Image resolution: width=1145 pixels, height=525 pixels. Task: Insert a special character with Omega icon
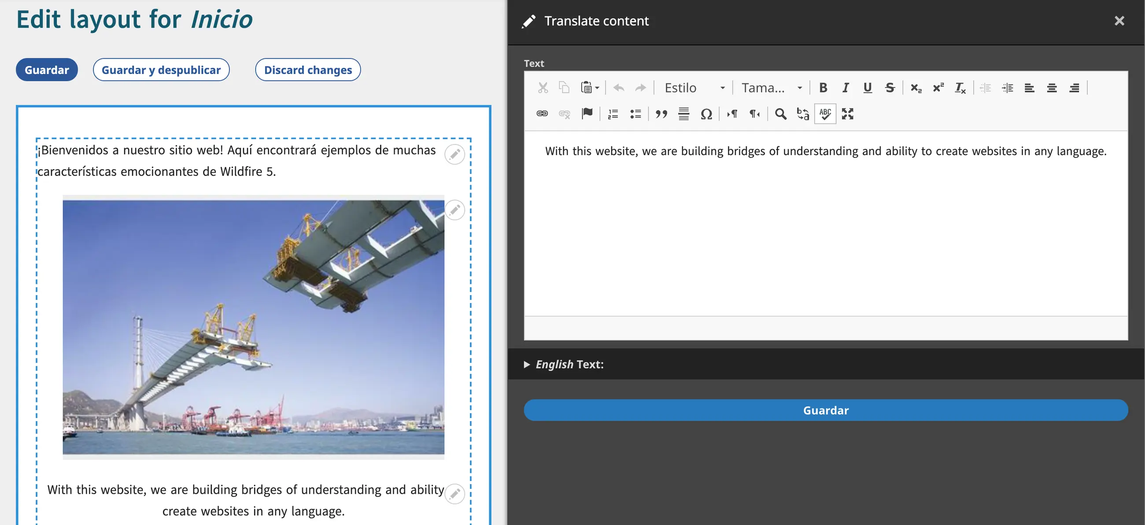[706, 114]
